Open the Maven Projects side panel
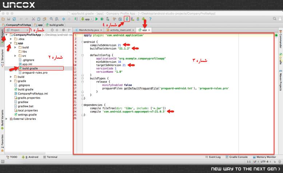The height and width of the screenshot is (173, 283). click(281, 80)
